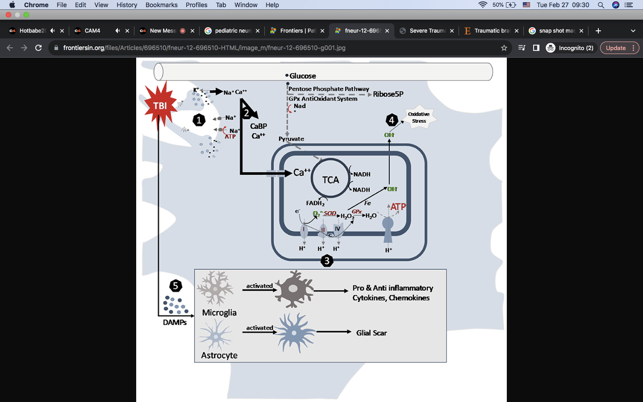Image resolution: width=643 pixels, height=402 pixels.
Task: Expand the tab search dropdown arrow
Action: (x=633, y=31)
